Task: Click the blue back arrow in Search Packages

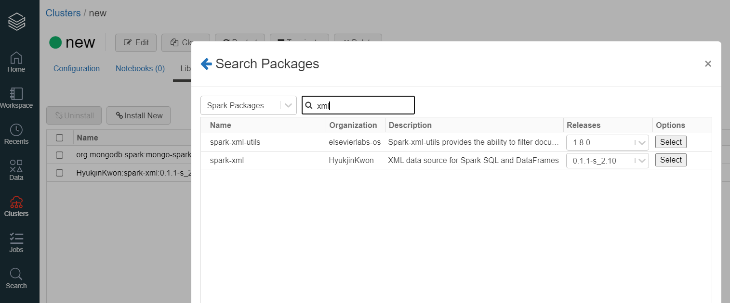Action: pos(206,63)
